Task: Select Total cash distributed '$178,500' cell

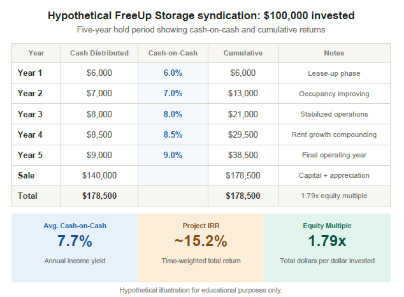Action: 99,196
